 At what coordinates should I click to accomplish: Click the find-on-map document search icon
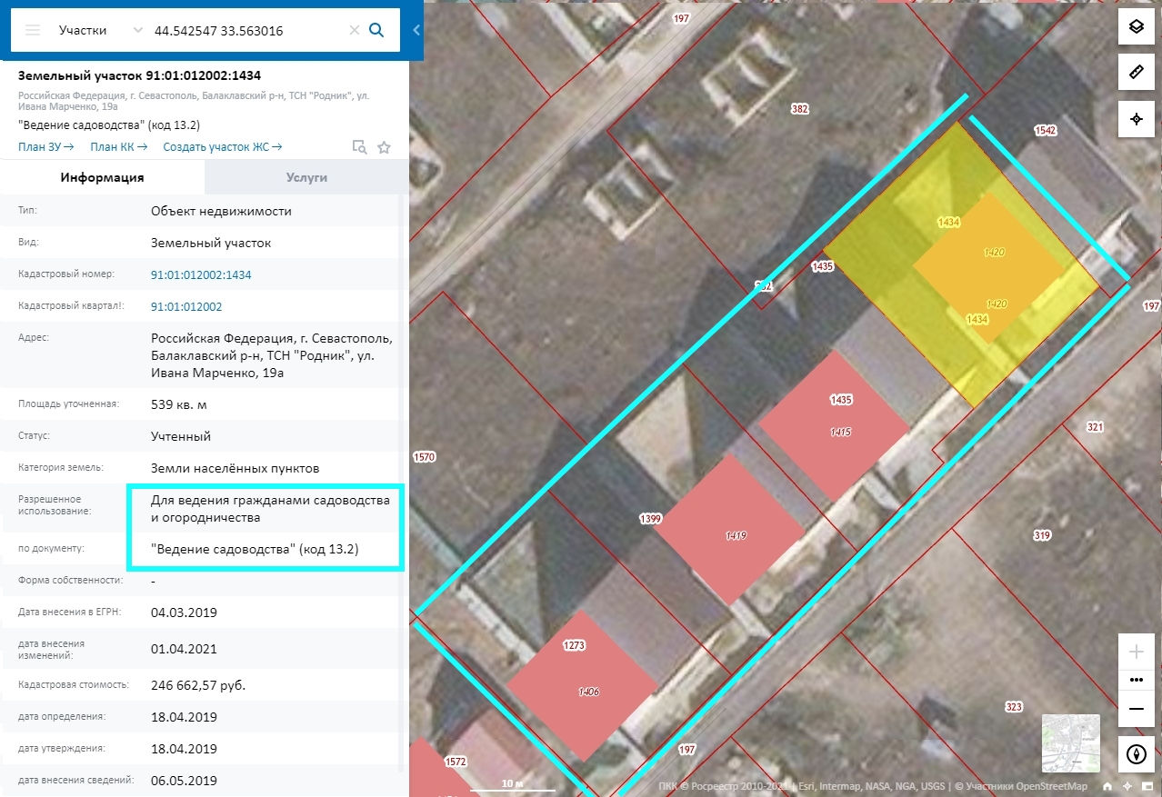359,147
